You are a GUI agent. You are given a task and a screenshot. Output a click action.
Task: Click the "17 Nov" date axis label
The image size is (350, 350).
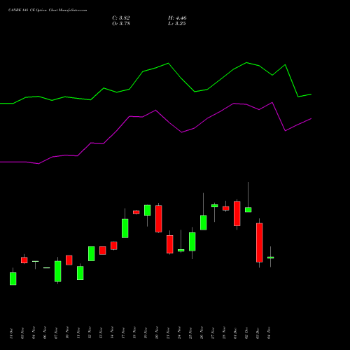pyautogui.click(x=123, y=333)
